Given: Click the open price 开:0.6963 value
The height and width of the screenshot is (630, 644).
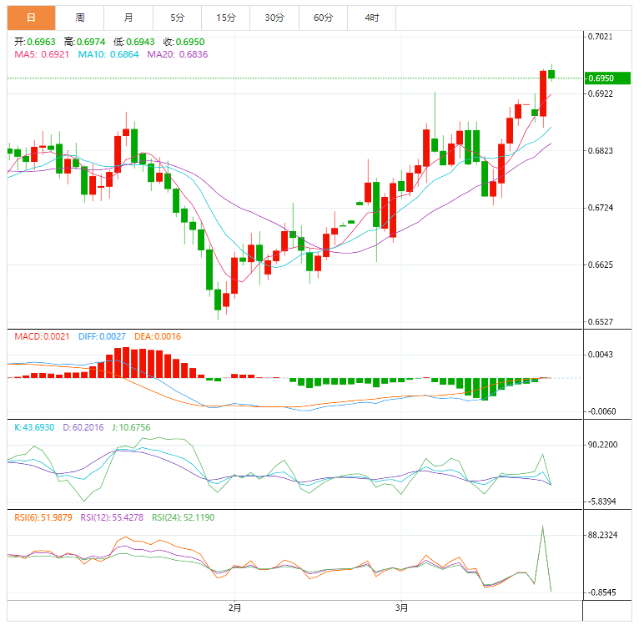Looking at the screenshot, I should (x=35, y=42).
